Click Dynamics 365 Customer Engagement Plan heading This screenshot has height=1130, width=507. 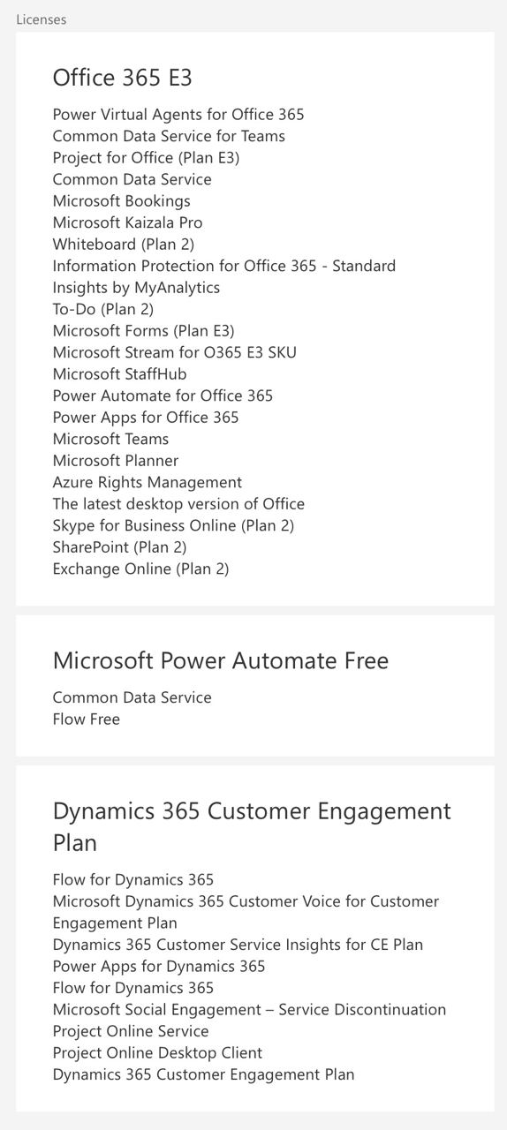click(252, 826)
